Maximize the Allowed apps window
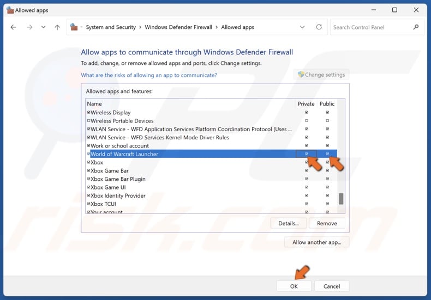The width and height of the screenshot is (431, 300). (x=394, y=10)
